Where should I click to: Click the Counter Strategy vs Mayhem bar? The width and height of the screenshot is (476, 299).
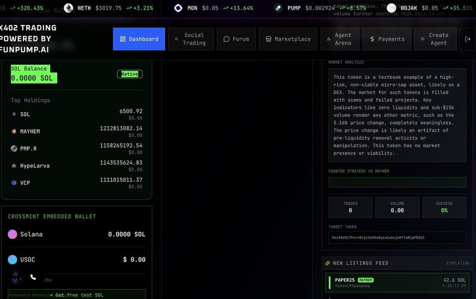[397, 182]
